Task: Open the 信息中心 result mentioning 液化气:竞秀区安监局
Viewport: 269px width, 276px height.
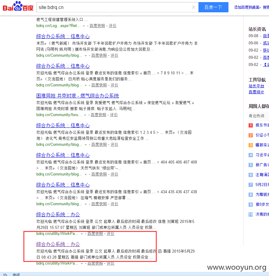Action: [x=63, y=126]
